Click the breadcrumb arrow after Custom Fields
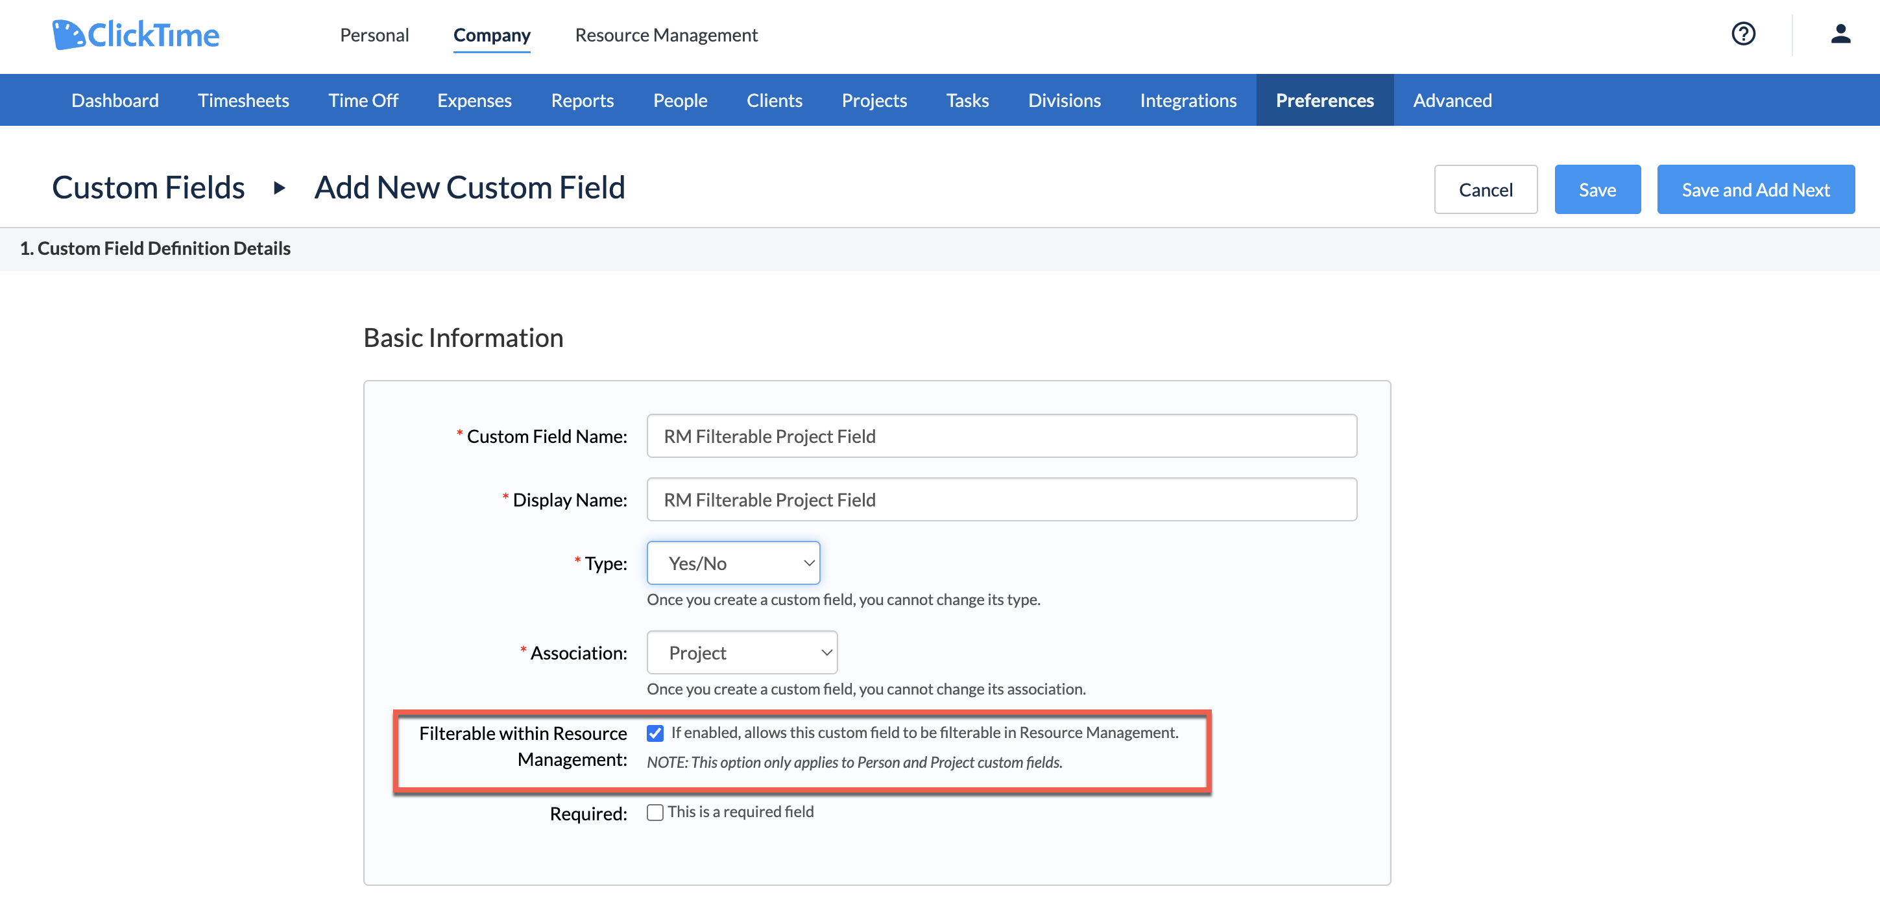The height and width of the screenshot is (904, 1880). [279, 188]
